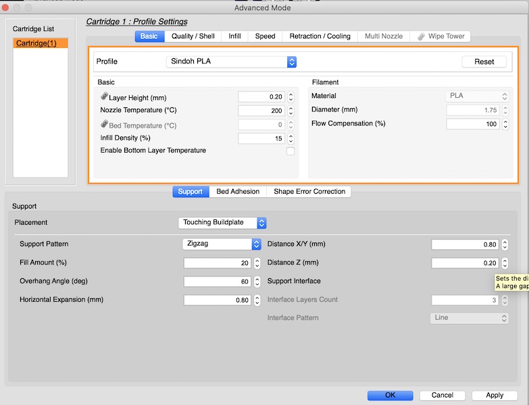Click the link icon beside Bed Temperature
The image size is (529, 405).
(104, 125)
